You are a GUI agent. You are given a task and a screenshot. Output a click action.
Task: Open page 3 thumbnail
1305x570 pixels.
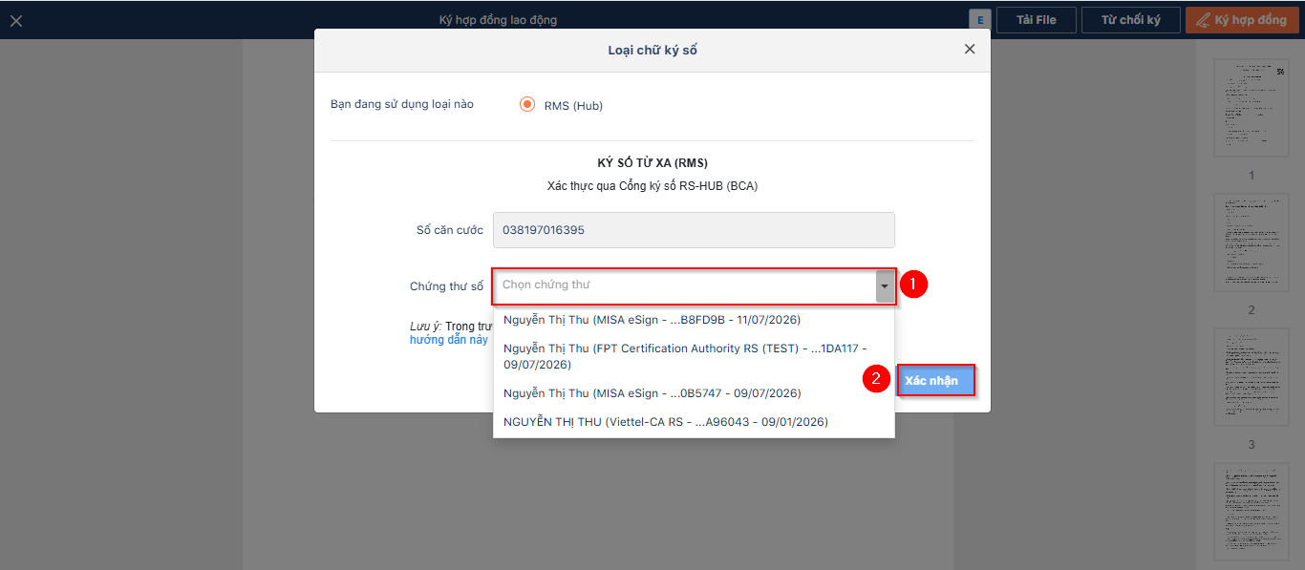click(x=1251, y=377)
